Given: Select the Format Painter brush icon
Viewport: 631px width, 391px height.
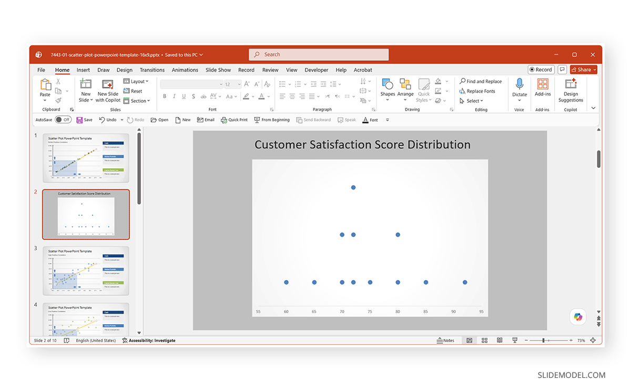Looking at the screenshot, I should [58, 100].
